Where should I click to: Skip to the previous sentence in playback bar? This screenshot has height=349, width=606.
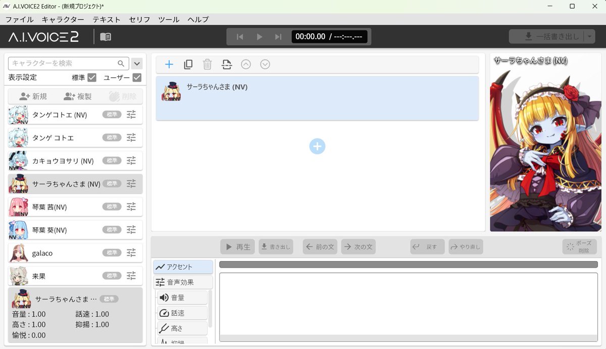[240, 37]
